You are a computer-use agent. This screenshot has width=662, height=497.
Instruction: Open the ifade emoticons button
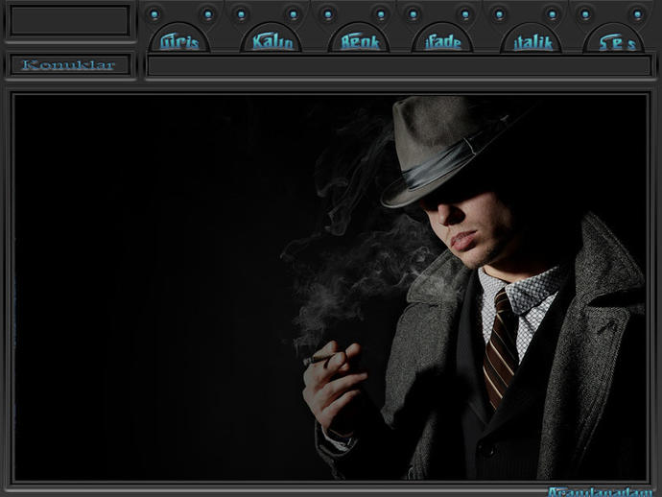442,38
